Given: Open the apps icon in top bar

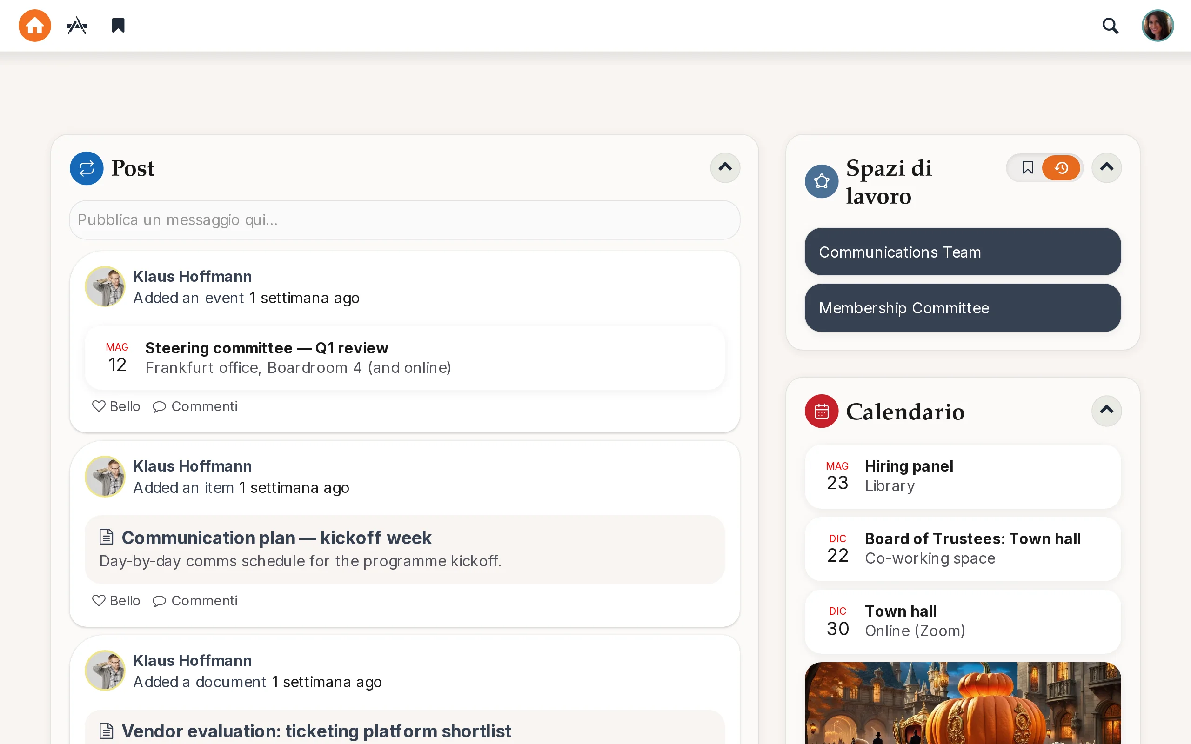Looking at the screenshot, I should [77, 26].
